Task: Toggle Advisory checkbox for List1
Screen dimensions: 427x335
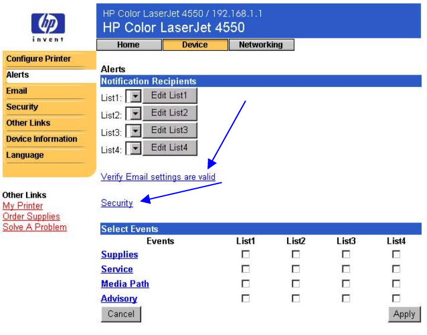Action: [246, 298]
